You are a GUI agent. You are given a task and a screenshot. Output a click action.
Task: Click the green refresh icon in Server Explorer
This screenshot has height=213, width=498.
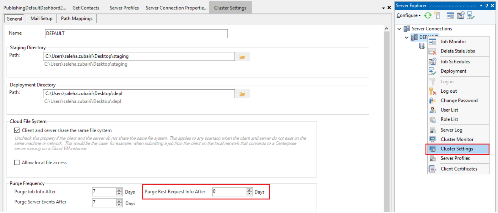coord(428,15)
